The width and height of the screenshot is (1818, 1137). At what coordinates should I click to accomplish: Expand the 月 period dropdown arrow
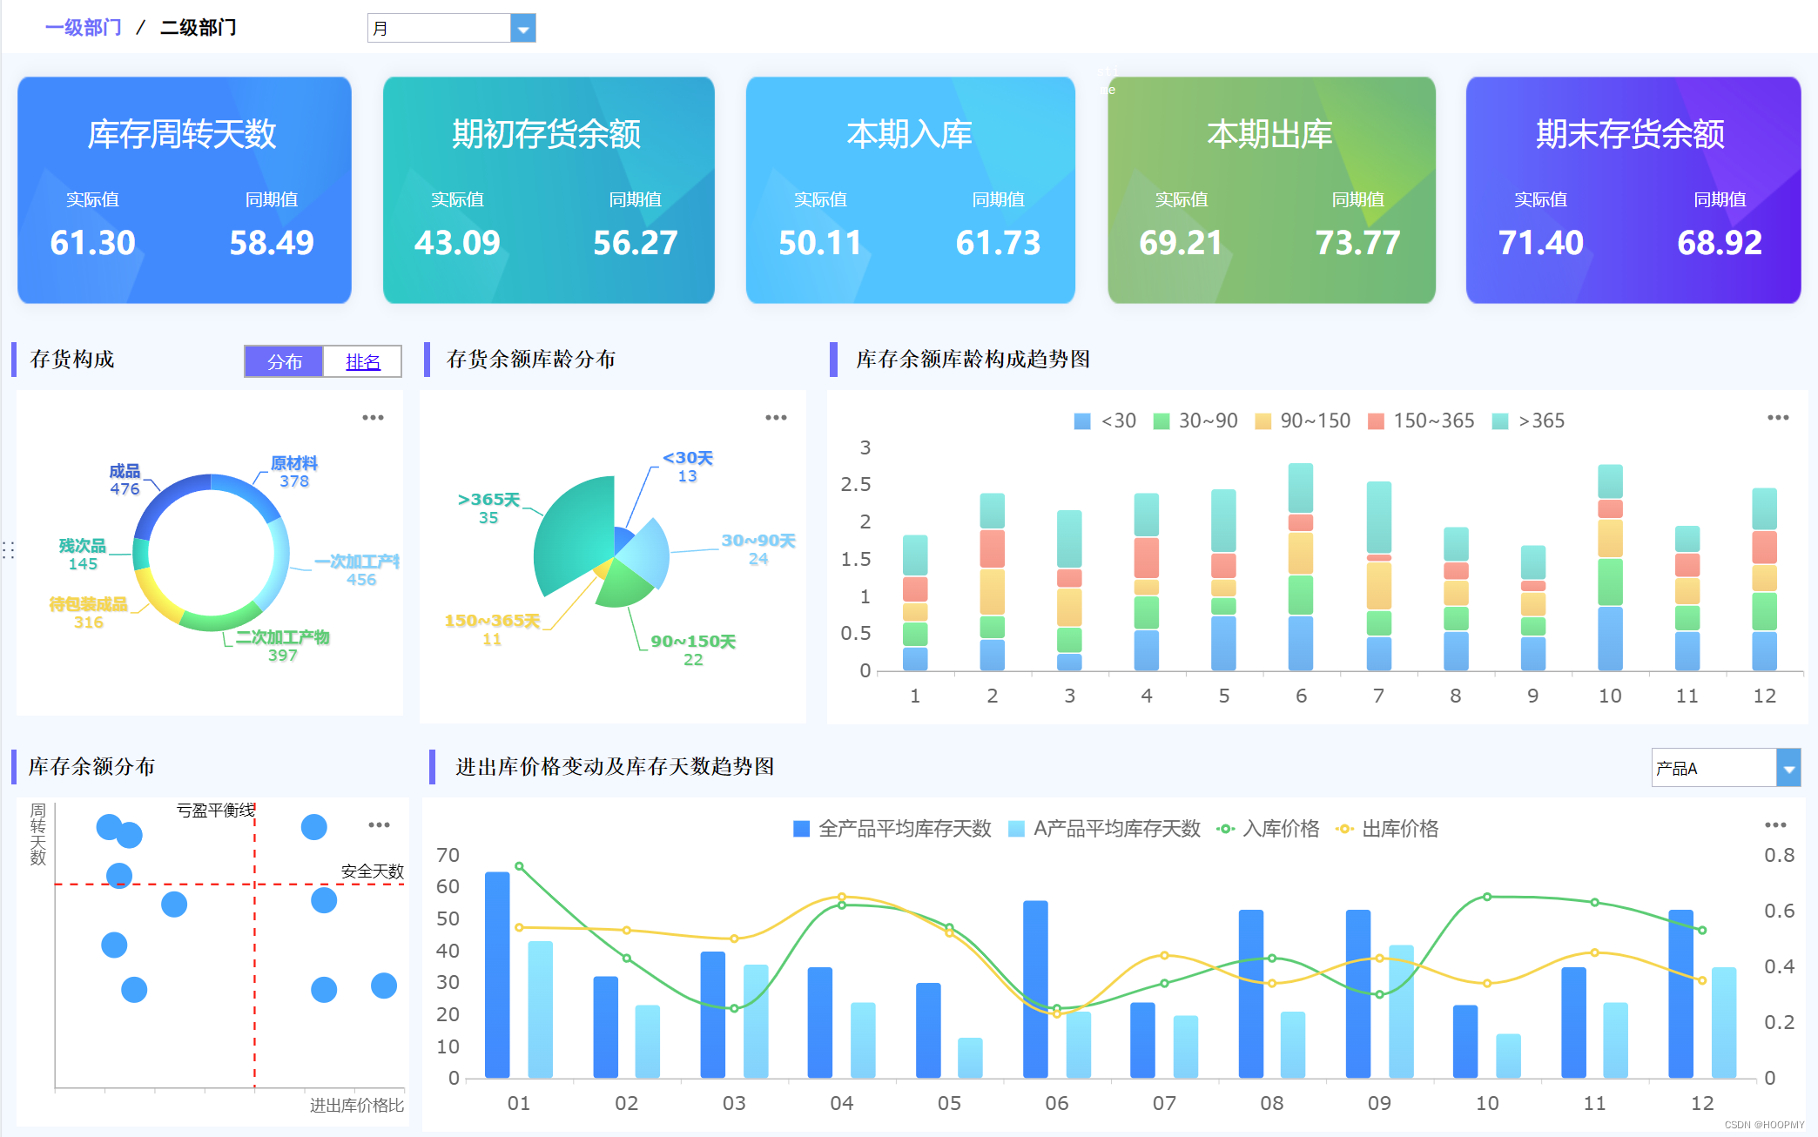click(x=522, y=29)
